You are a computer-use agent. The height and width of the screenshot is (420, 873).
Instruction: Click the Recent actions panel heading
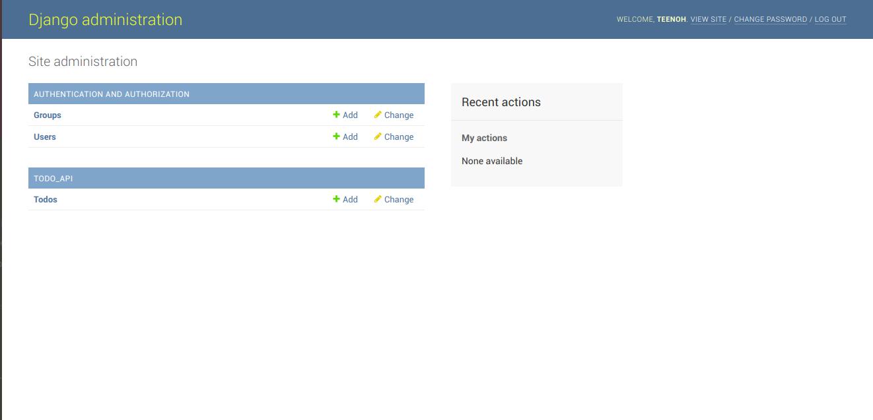click(x=501, y=102)
